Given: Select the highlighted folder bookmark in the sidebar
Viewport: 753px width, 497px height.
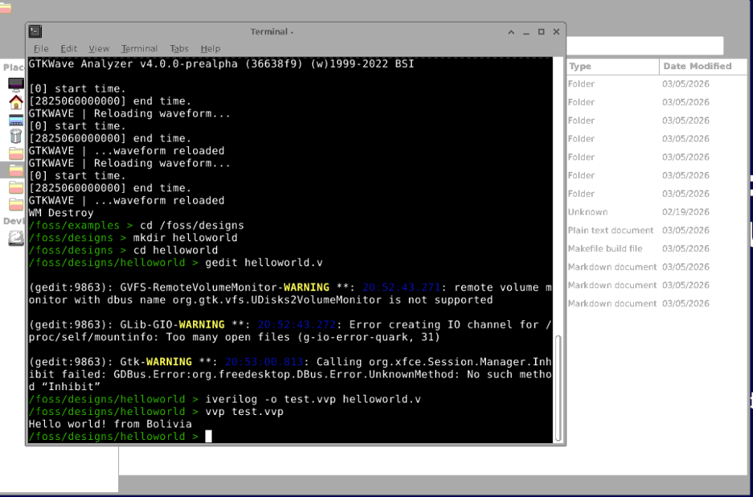Looking at the screenshot, I should click(16, 170).
